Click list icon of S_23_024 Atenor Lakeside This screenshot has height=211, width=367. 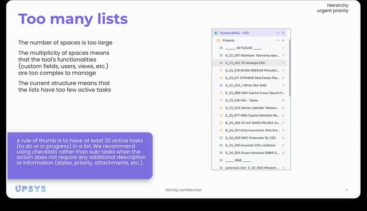coord(221,108)
